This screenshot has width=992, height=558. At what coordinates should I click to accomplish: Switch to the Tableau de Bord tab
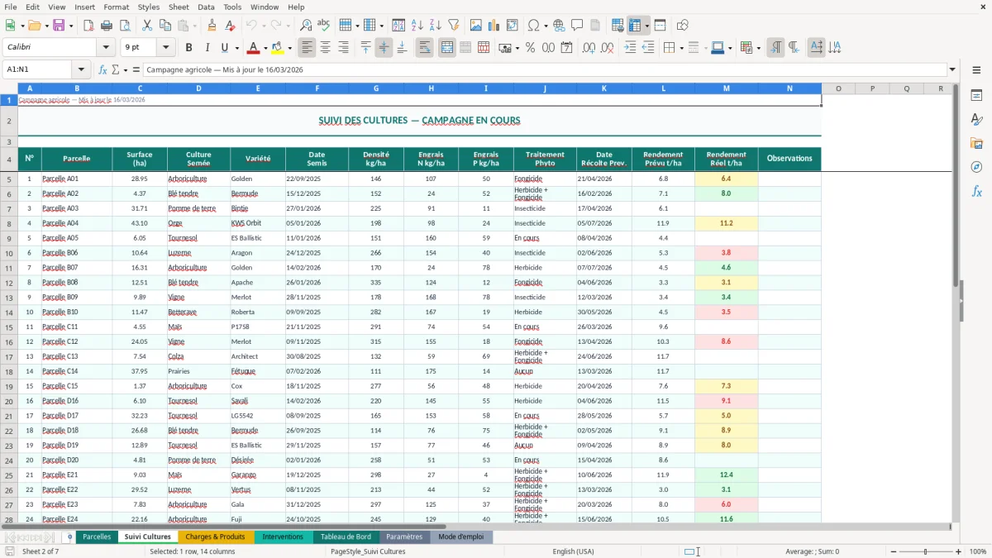(x=346, y=537)
